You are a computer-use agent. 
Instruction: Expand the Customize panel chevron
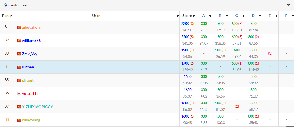click(x=288, y=5)
